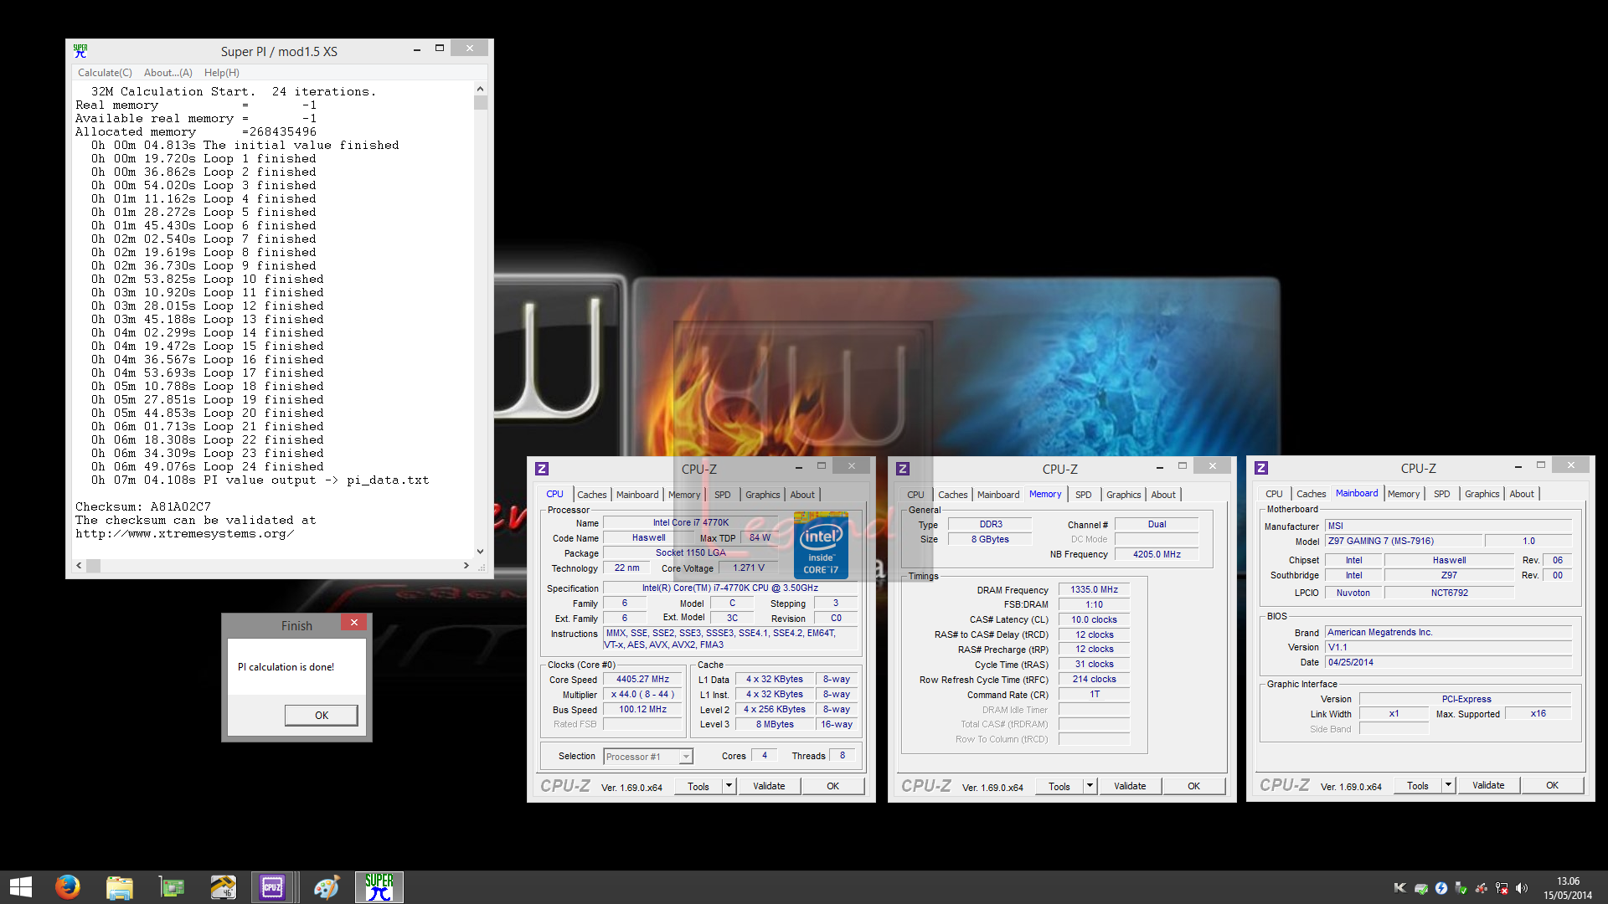Click the Super PI window title icon
The image size is (1608, 904).
coord(80,51)
